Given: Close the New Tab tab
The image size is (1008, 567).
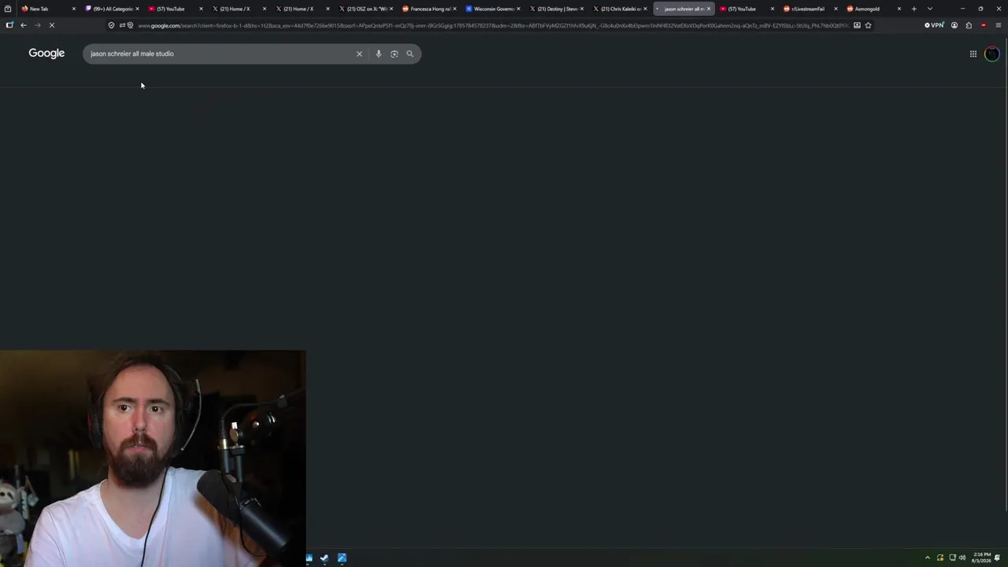Looking at the screenshot, I should pos(74,9).
